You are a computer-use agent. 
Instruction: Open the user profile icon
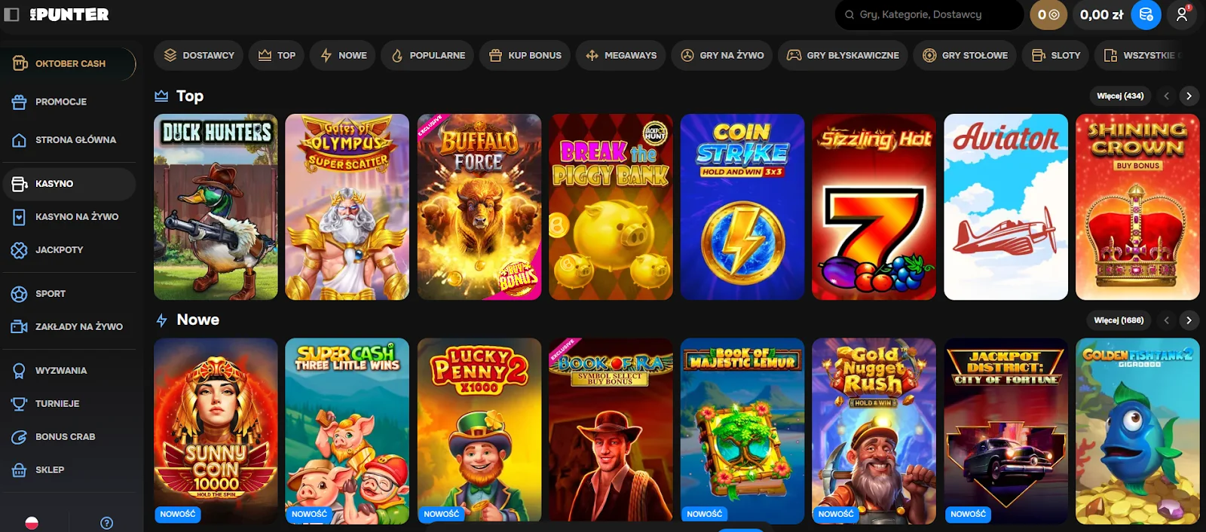pos(1182,14)
